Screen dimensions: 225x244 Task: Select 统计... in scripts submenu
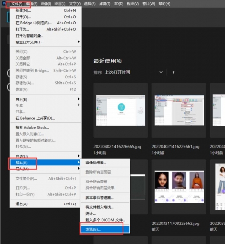point(105,214)
